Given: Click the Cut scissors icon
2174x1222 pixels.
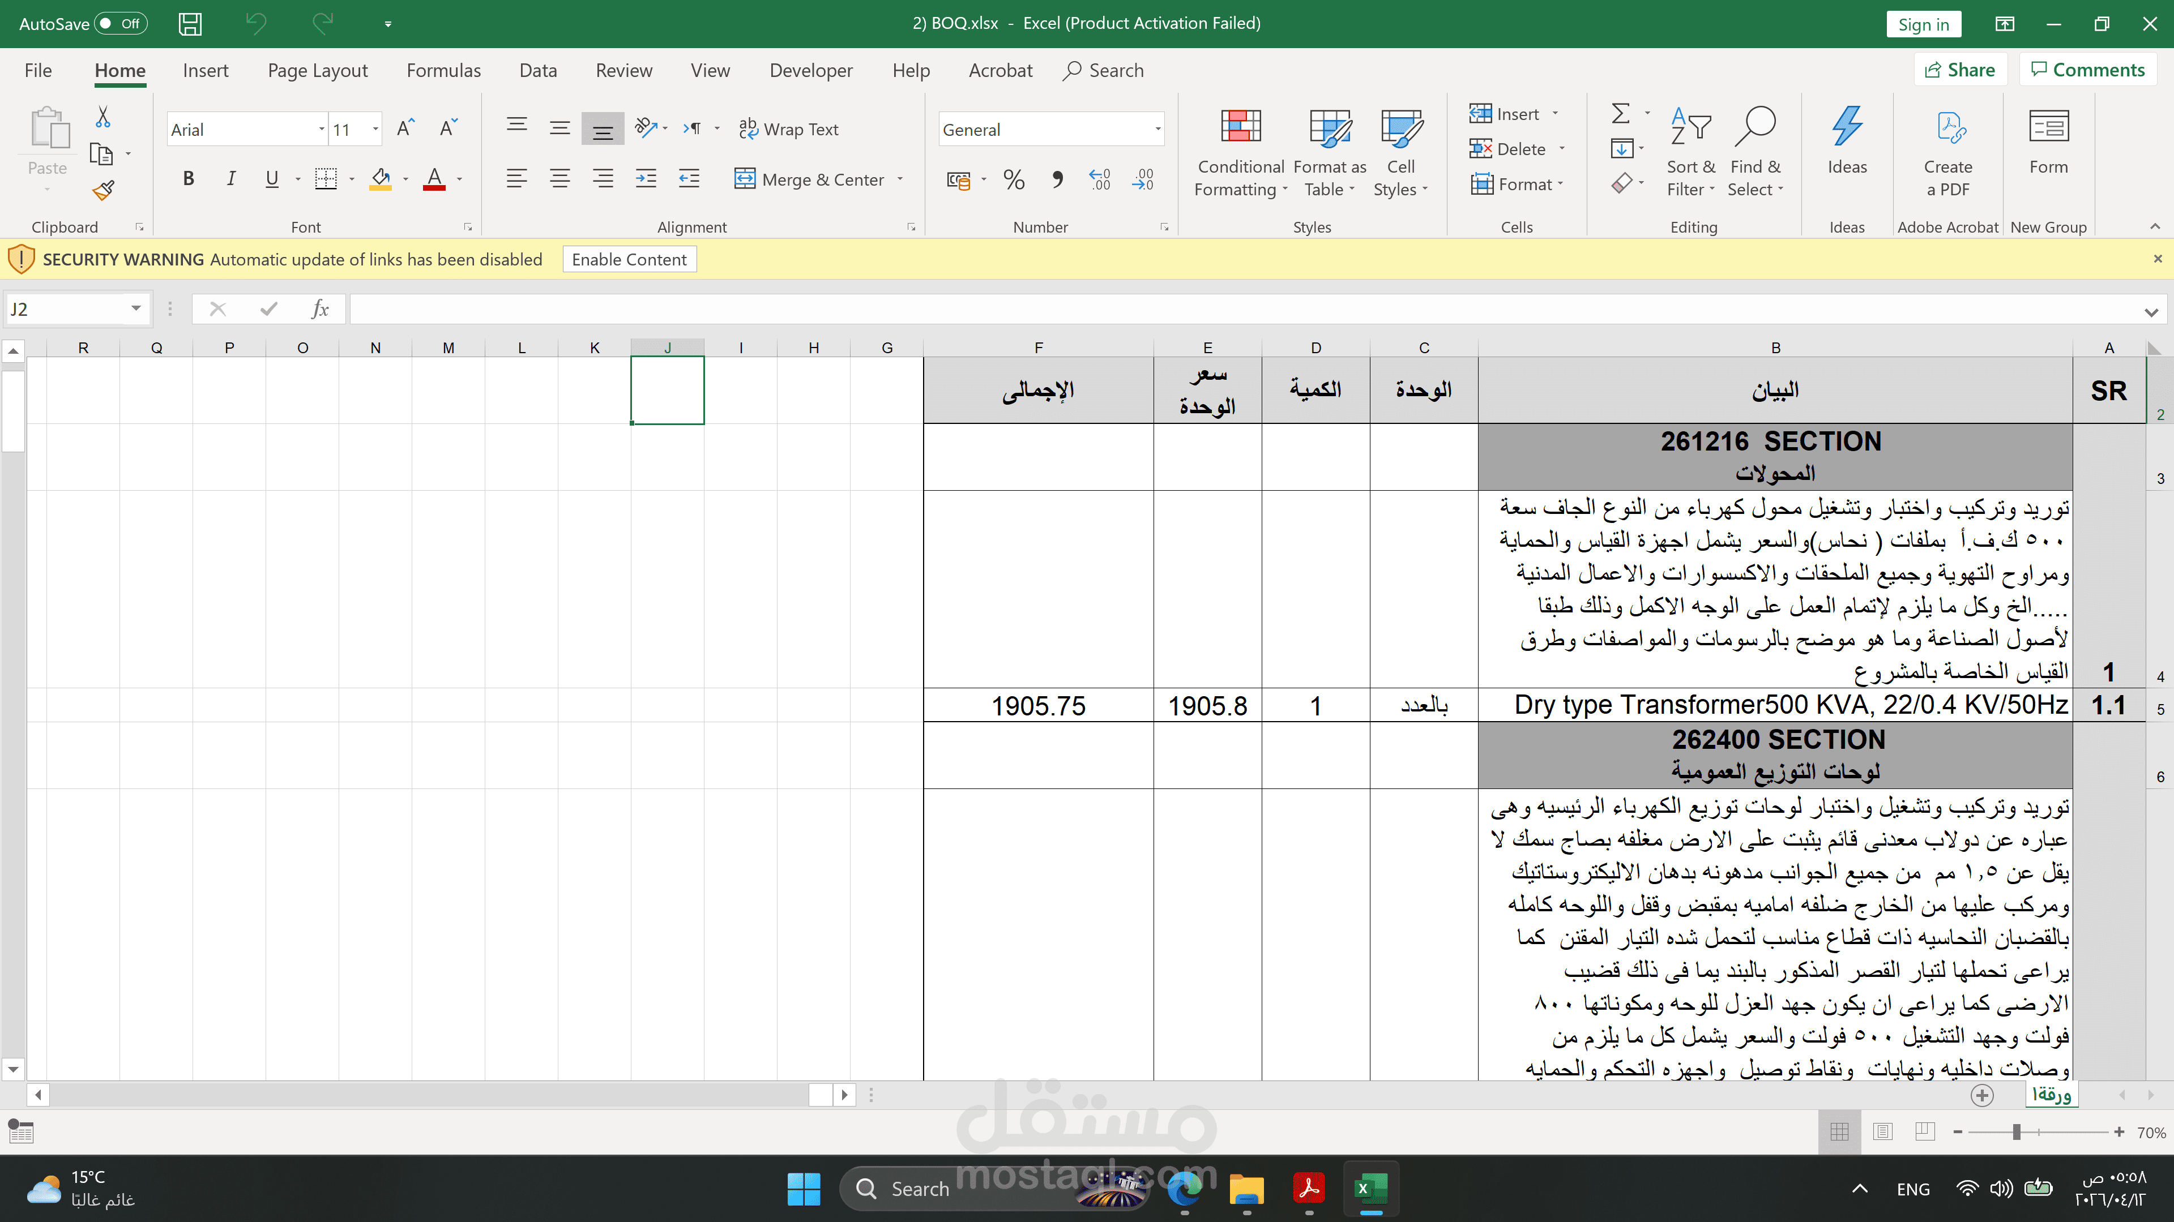Looking at the screenshot, I should tap(103, 117).
